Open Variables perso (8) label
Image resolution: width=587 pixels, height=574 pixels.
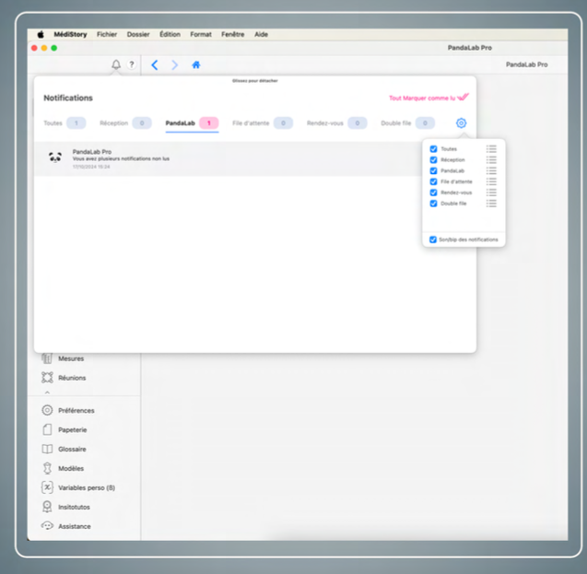(87, 487)
